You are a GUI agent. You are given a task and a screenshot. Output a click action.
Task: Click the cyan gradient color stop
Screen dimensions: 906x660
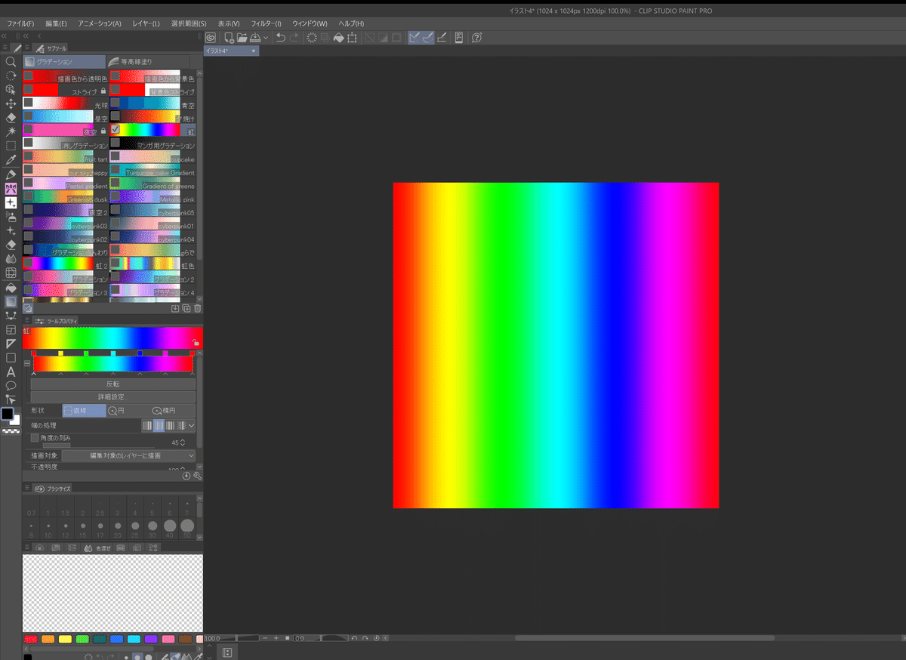pos(112,353)
